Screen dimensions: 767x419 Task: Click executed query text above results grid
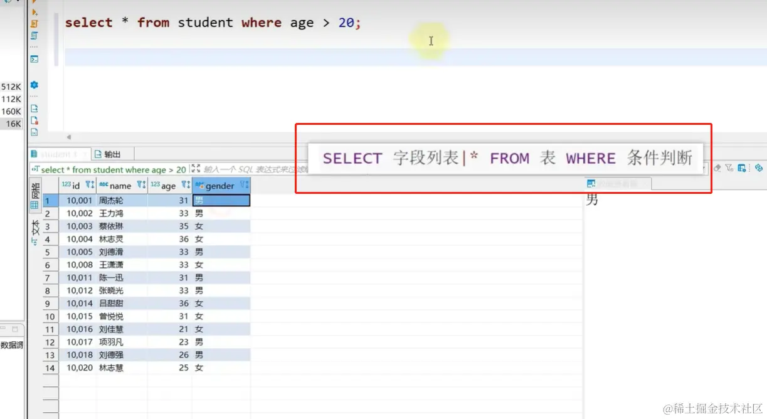113,169
